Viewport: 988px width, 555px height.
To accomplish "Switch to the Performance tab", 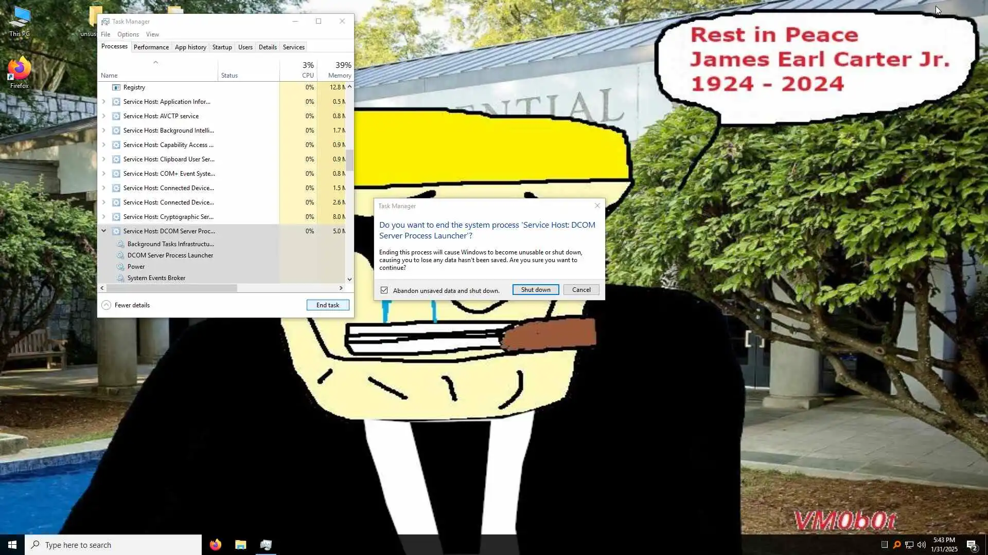I will (151, 47).
